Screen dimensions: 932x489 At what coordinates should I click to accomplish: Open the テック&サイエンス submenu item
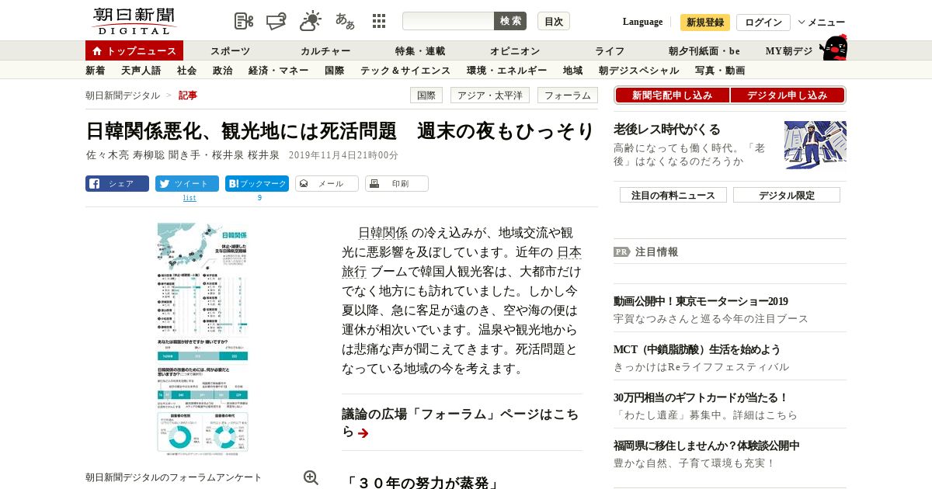click(405, 71)
